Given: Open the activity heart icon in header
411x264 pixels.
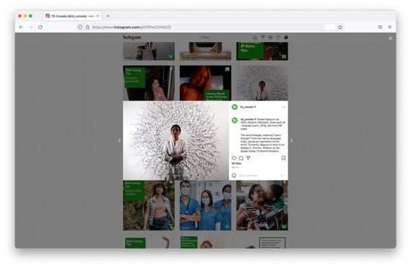Looking at the screenshot, I should [x=278, y=37].
